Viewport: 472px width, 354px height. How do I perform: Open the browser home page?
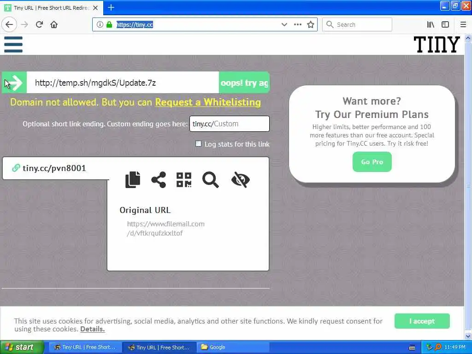click(x=54, y=24)
